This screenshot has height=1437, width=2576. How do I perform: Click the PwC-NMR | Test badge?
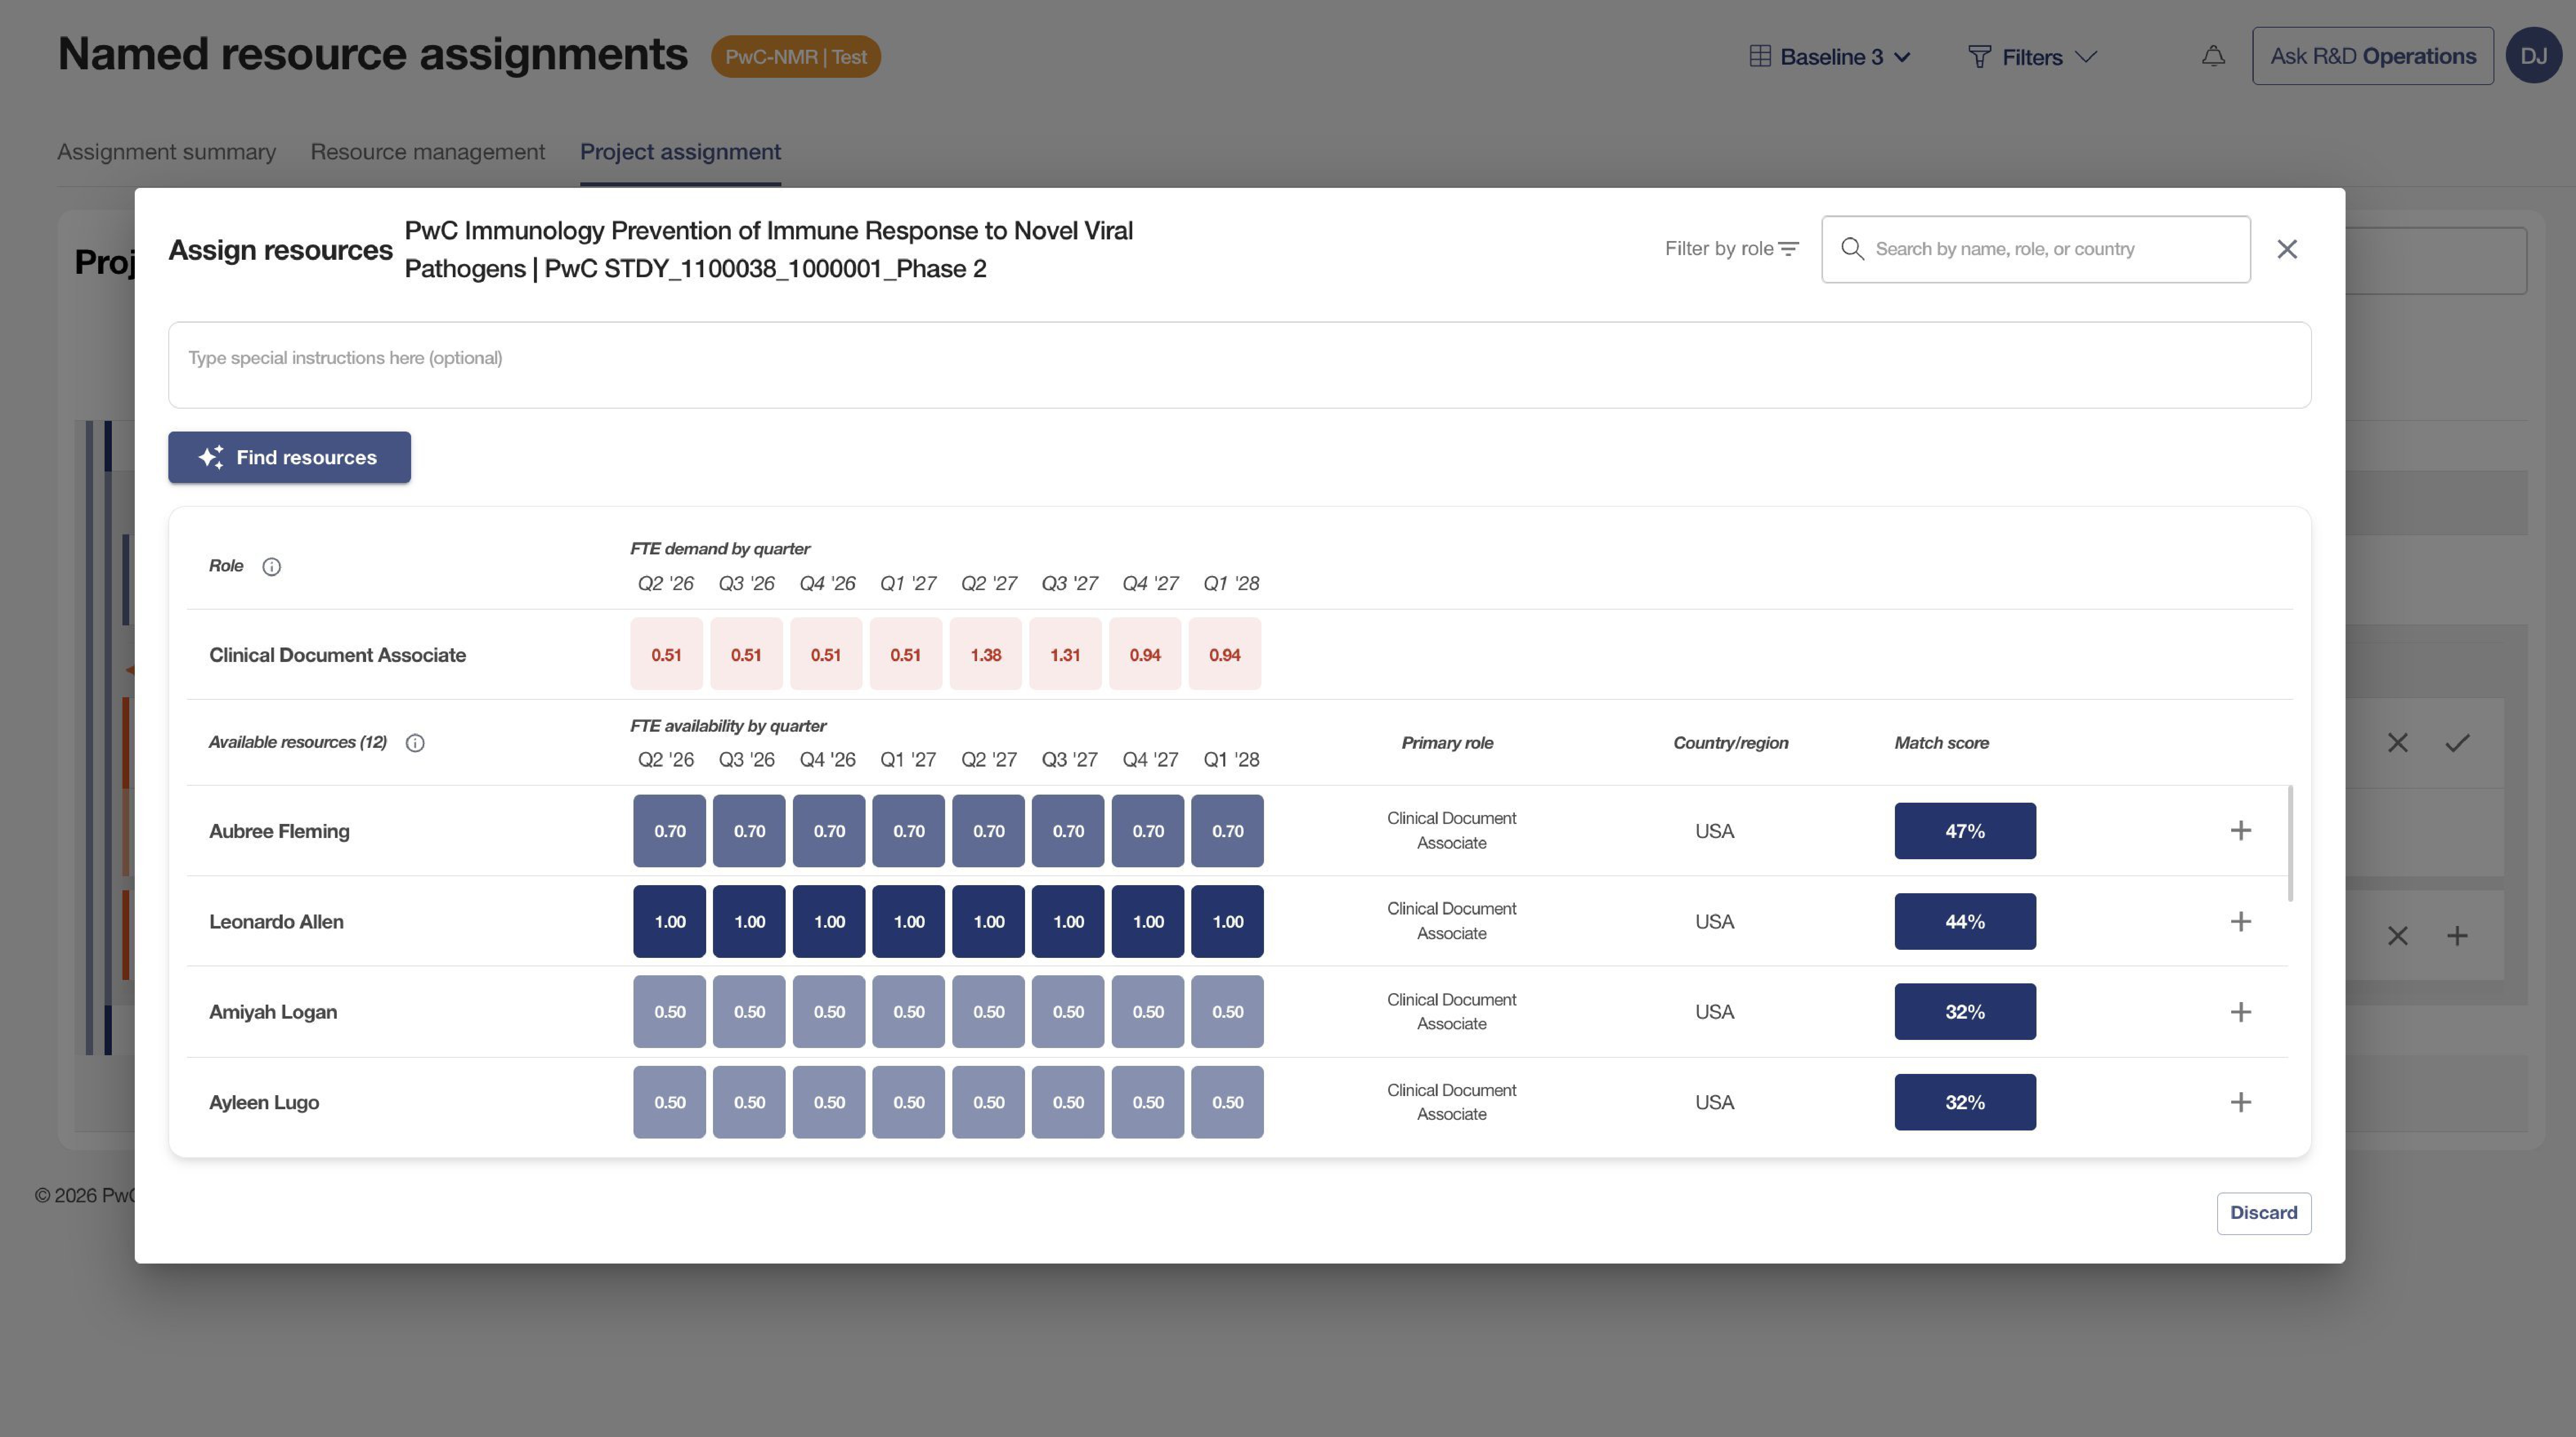(795, 57)
